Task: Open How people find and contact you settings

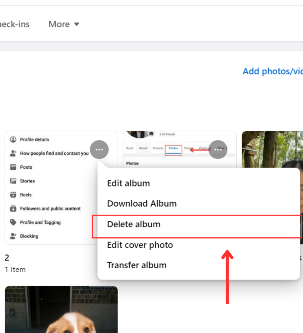Action: point(13,153)
